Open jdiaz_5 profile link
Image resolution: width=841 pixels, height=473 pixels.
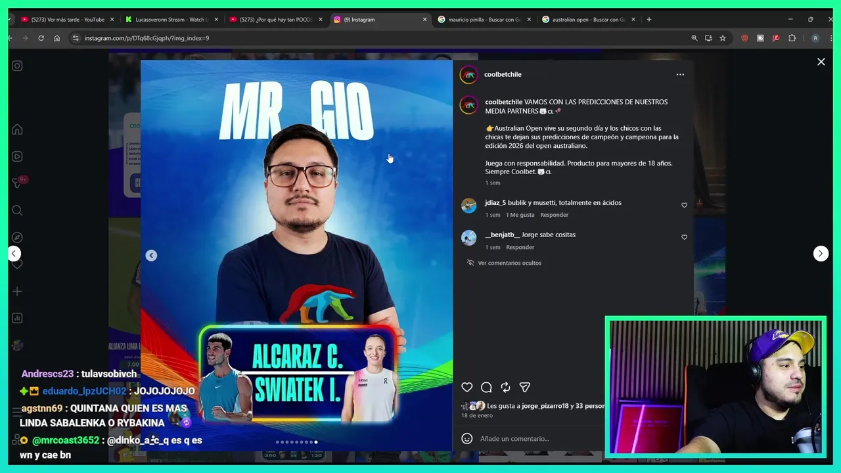(495, 203)
